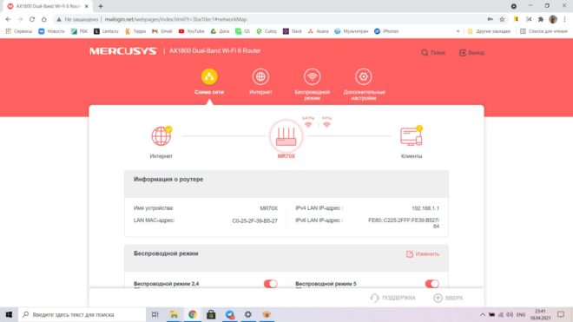Image resolution: width=573 pixels, height=322 pixels.
Task: Select the IPv4 address 192.168.1.1 text
Action: click(x=425, y=208)
